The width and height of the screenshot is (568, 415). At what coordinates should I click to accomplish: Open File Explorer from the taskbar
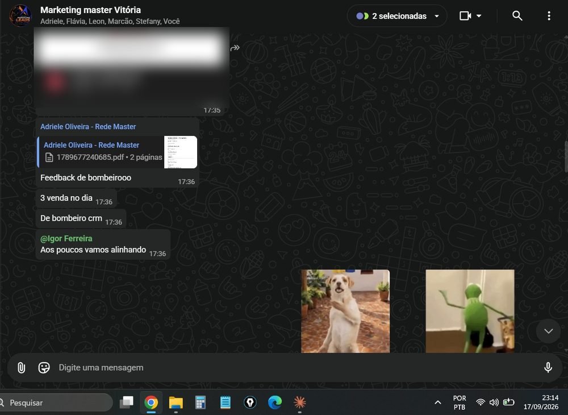(x=176, y=402)
